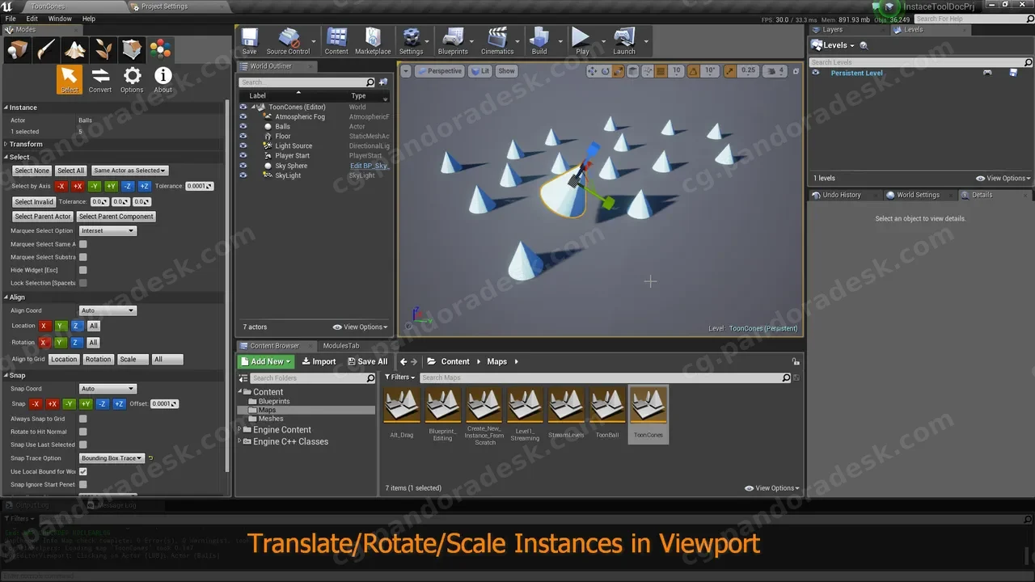Screen dimensions: 1035x582
Task: Enable Always Snap to Grid checkbox
Action: point(82,419)
